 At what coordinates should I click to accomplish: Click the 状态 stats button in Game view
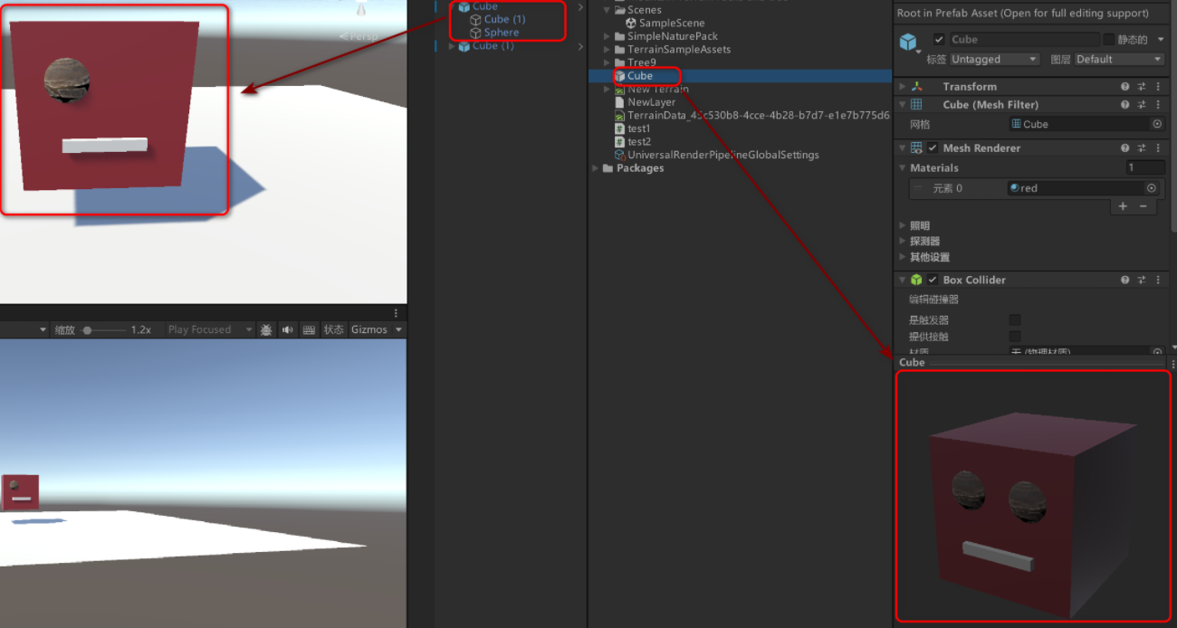coord(334,329)
